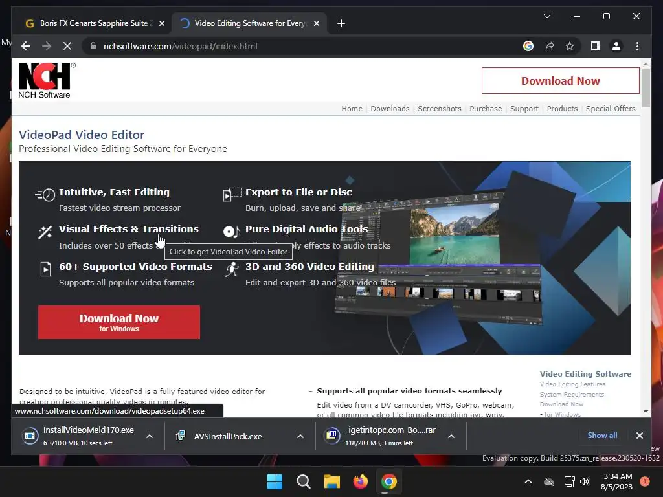Viewport: 663px width, 497px height.
Task: Select the Video Editing Software tab
Action: (249, 23)
